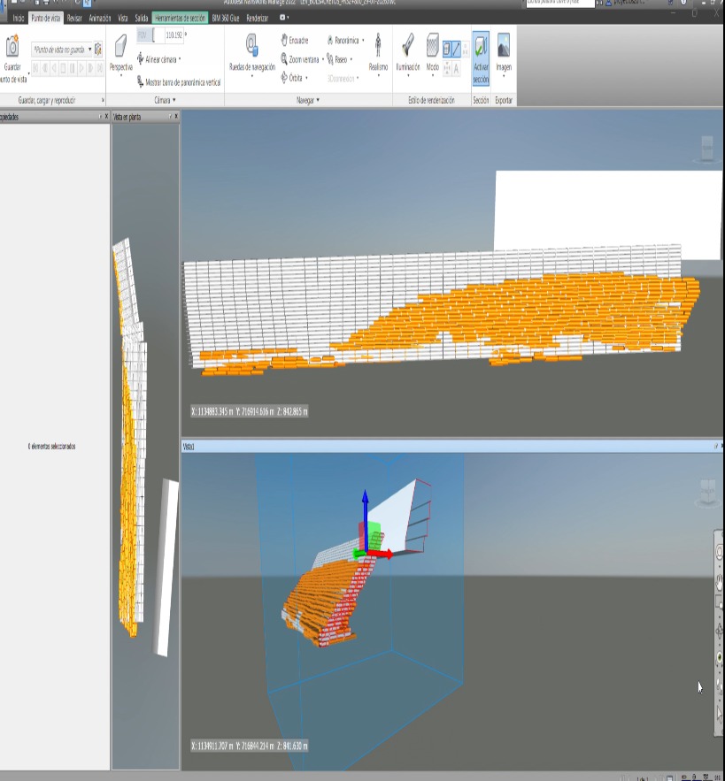Click the Guardar punto de vista camera icon
Screen dimensions: 725x781
[12, 48]
